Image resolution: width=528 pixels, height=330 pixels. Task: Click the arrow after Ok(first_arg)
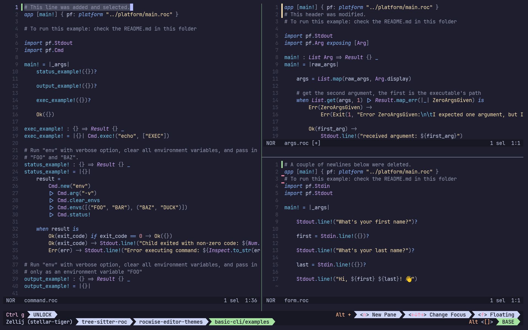coord(354,129)
